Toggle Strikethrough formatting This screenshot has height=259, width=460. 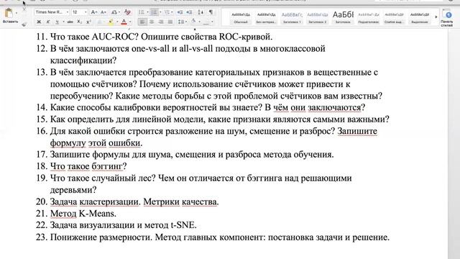[70, 22]
